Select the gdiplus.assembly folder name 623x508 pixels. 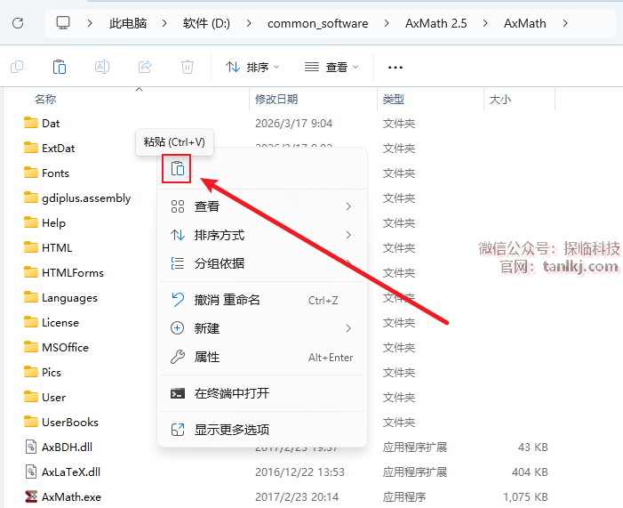pos(86,198)
